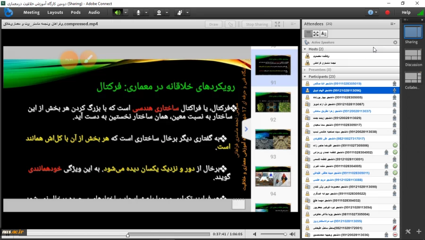This screenshot has width=425, height=240.
Task: Expand the Presenters (0) section
Action: pos(306,69)
